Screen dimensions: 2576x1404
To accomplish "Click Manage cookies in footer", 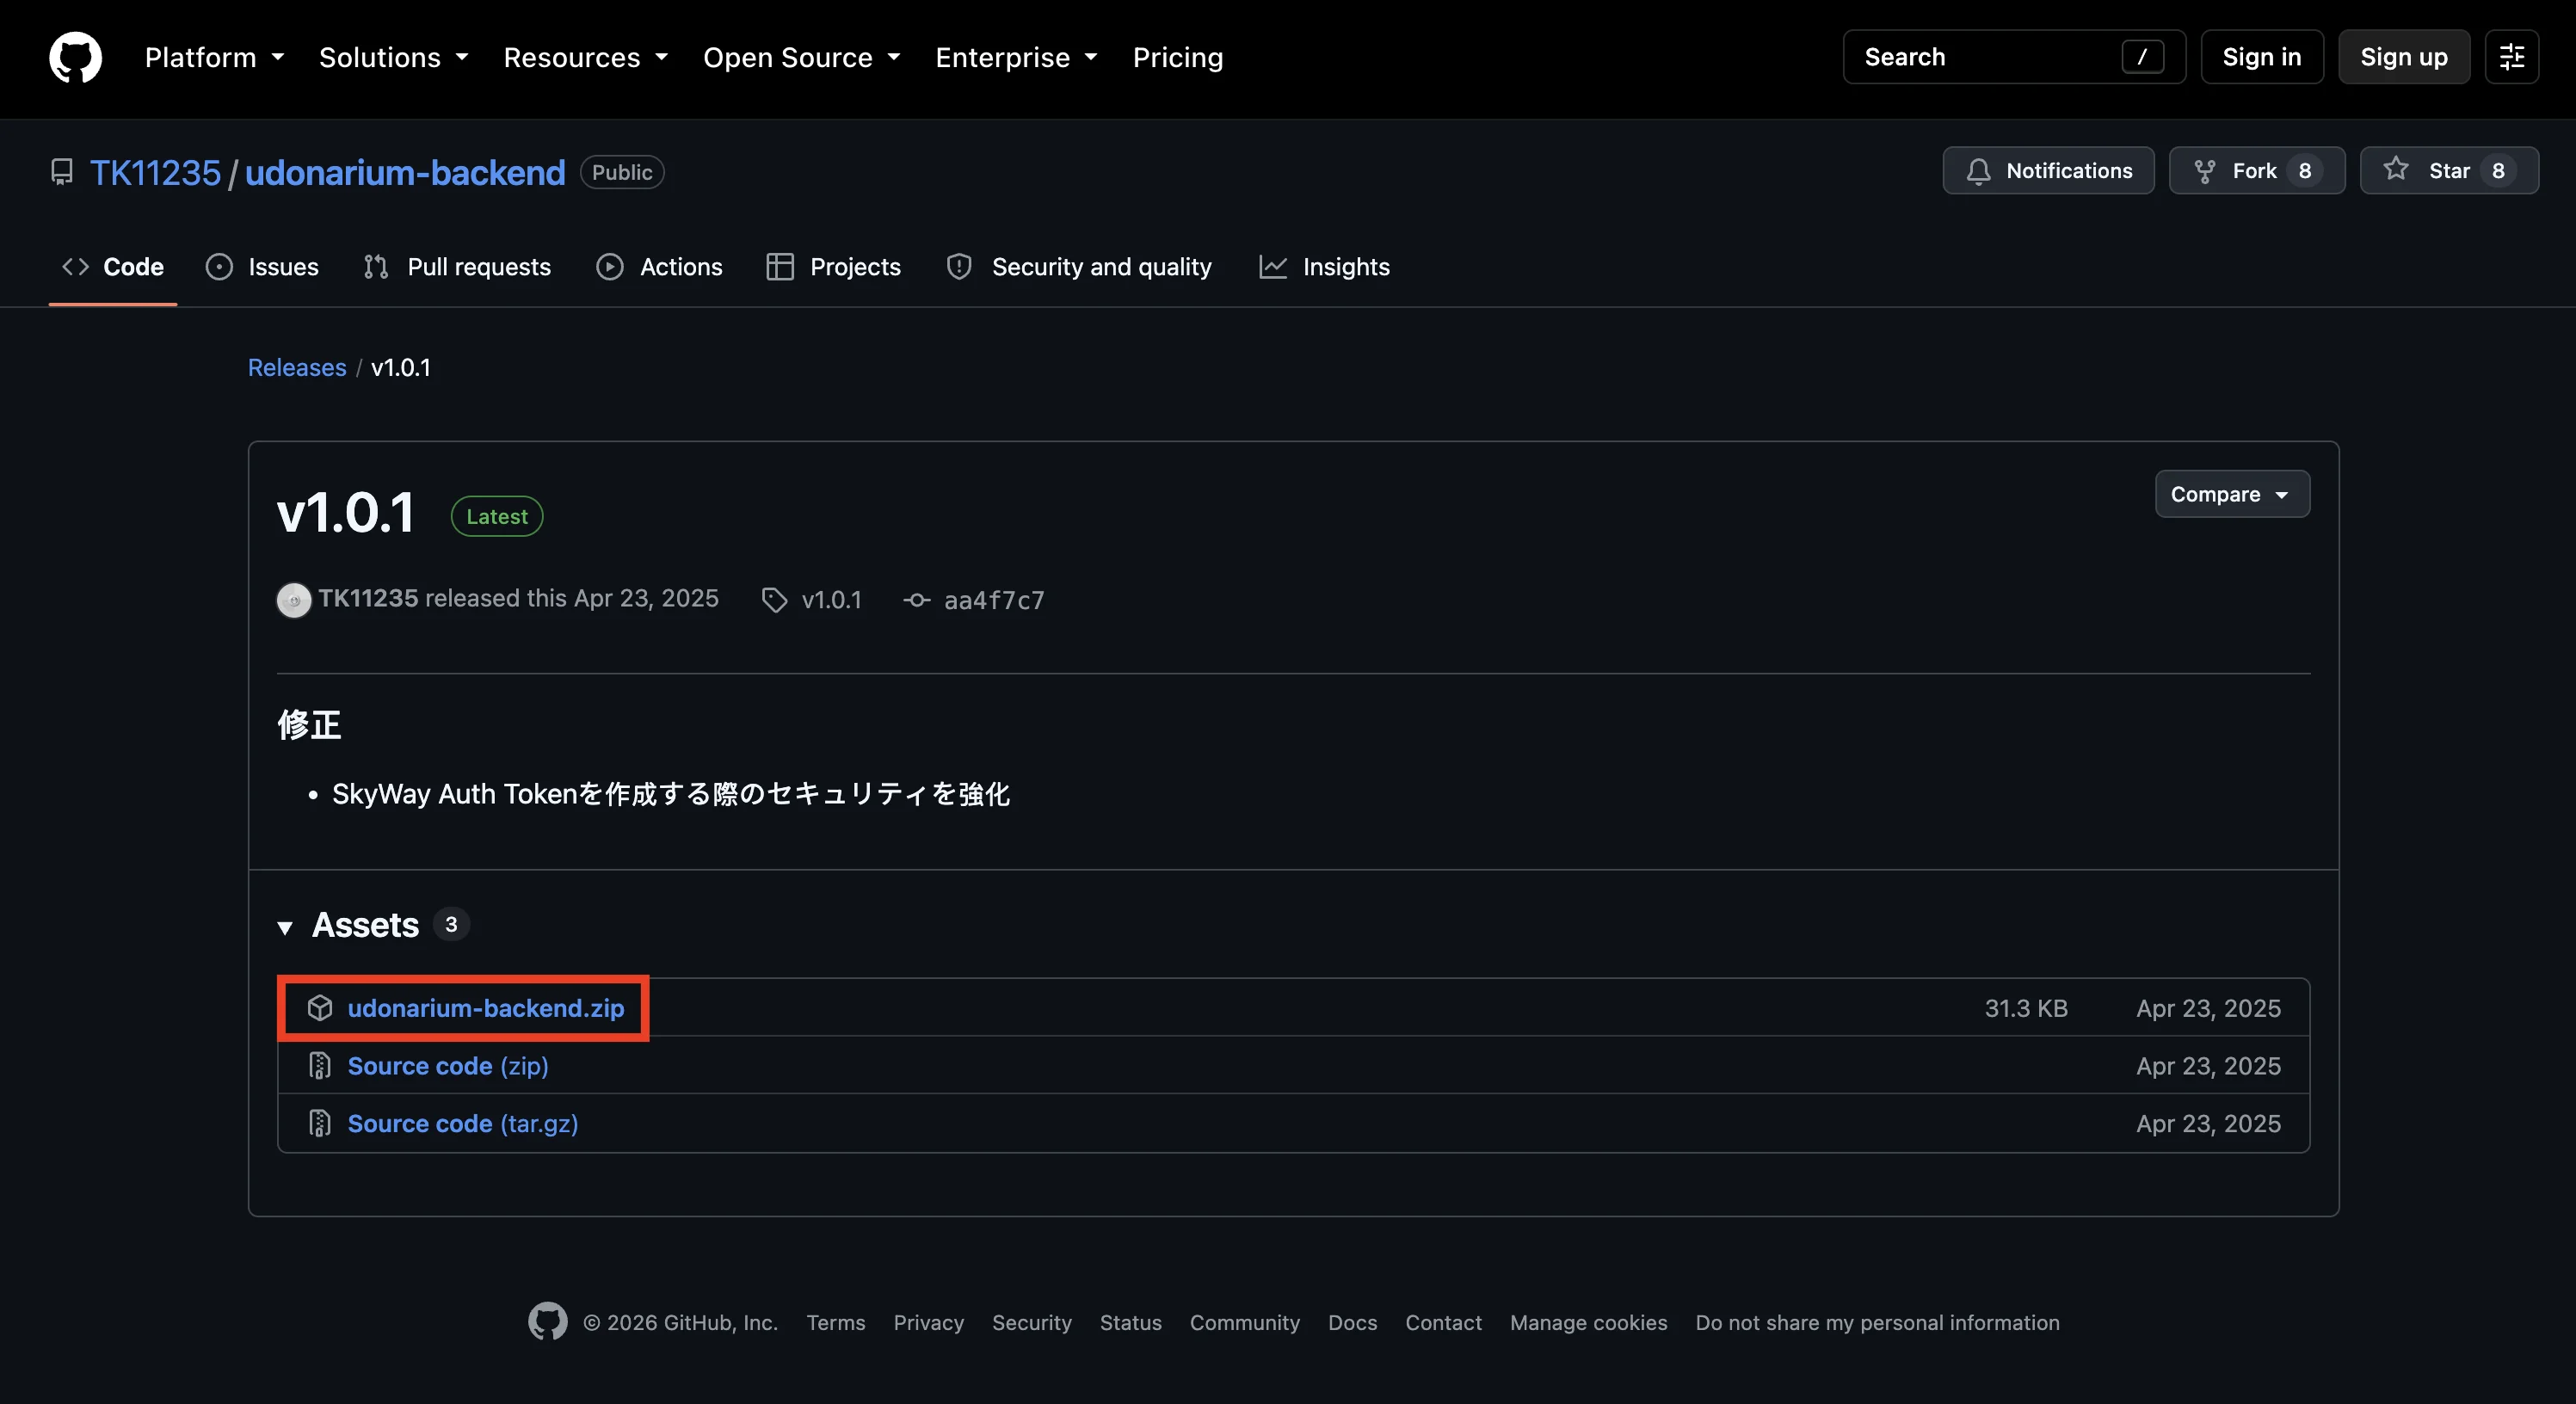I will [x=1589, y=1322].
